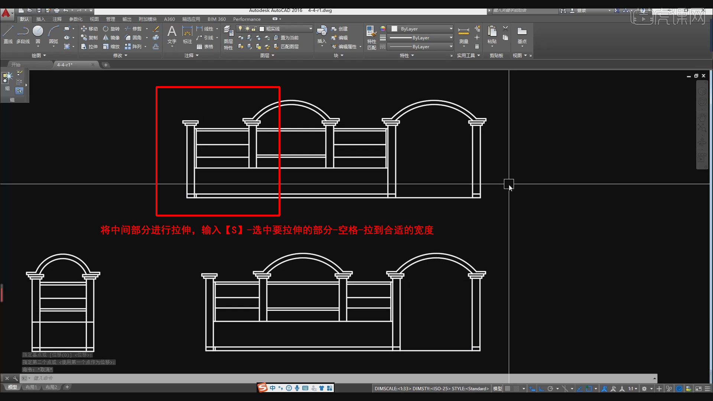Switch to the 布局1 layout tab

[31, 387]
